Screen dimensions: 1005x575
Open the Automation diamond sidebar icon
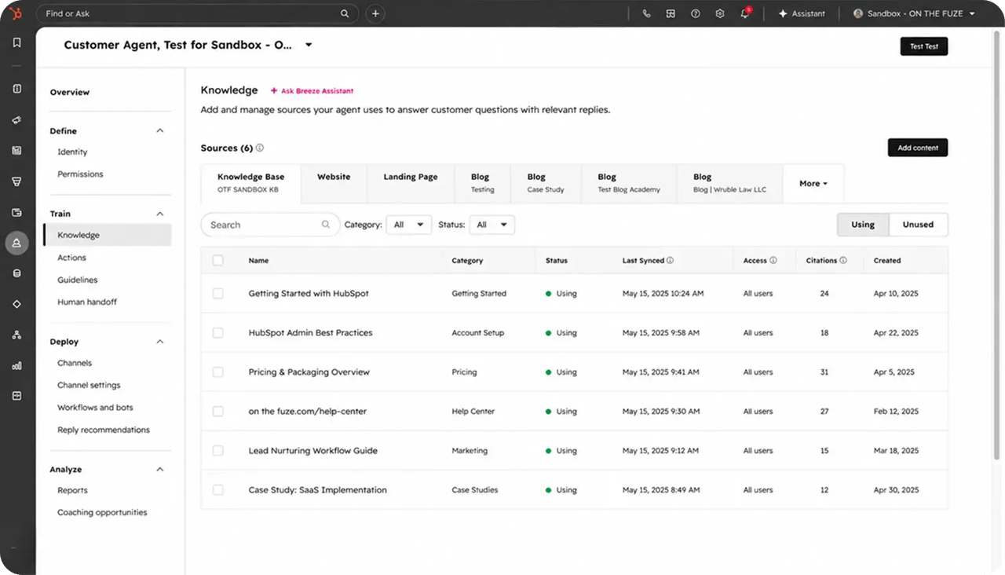16,304
